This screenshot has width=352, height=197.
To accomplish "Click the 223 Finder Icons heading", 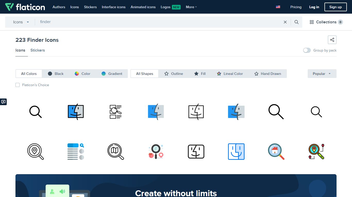I will (x=37, y=40).
